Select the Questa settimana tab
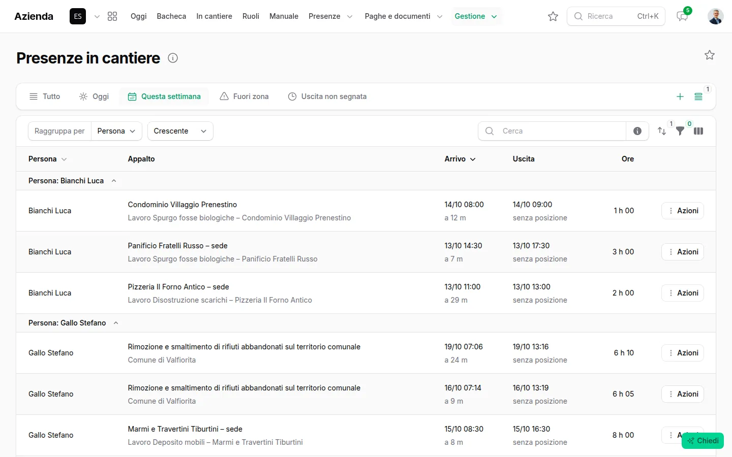The image size is (732, 457). 164,96
